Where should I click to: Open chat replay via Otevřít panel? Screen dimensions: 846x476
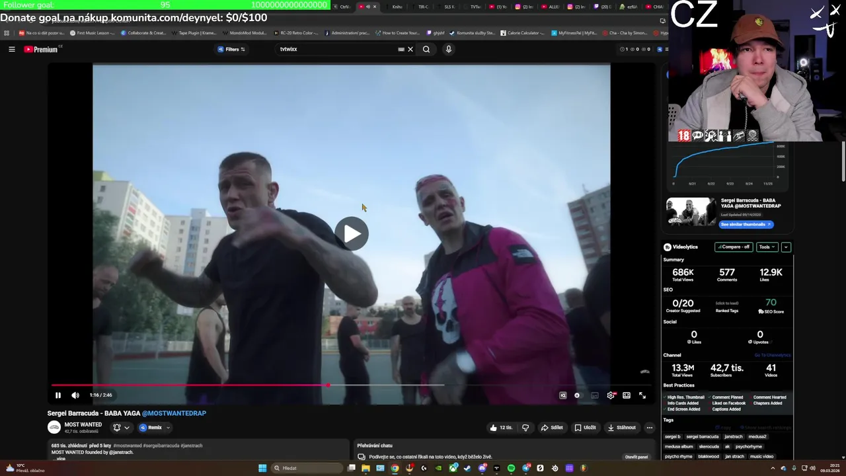pos(636,457)
